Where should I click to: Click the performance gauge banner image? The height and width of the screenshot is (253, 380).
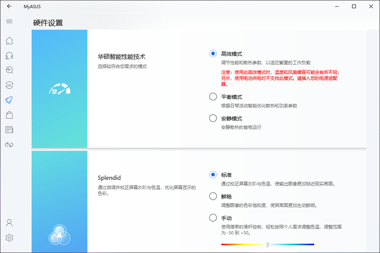(x=59, y=90)
